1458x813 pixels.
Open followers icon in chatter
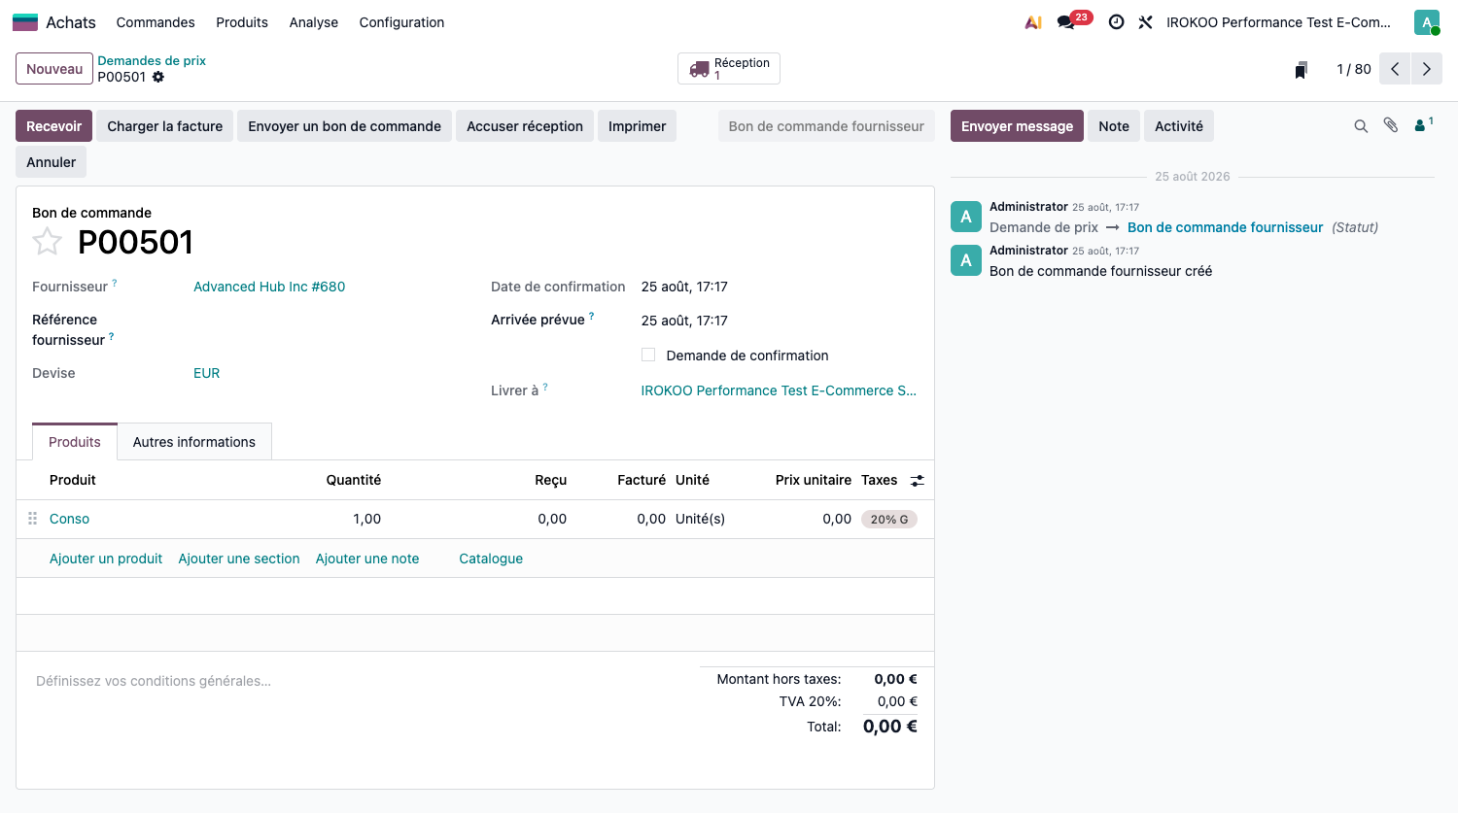click(1423, 125)
